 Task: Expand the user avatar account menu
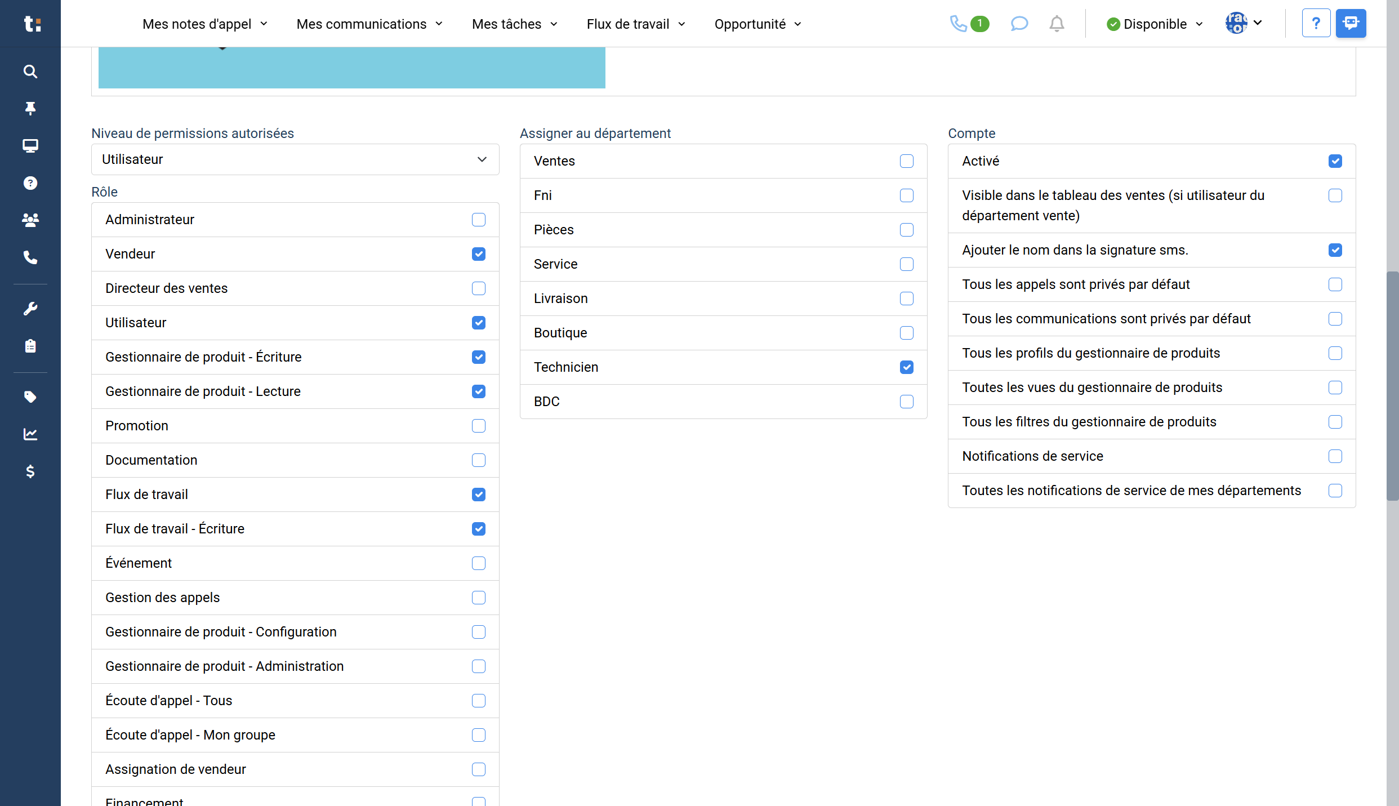click(1244, 24)
